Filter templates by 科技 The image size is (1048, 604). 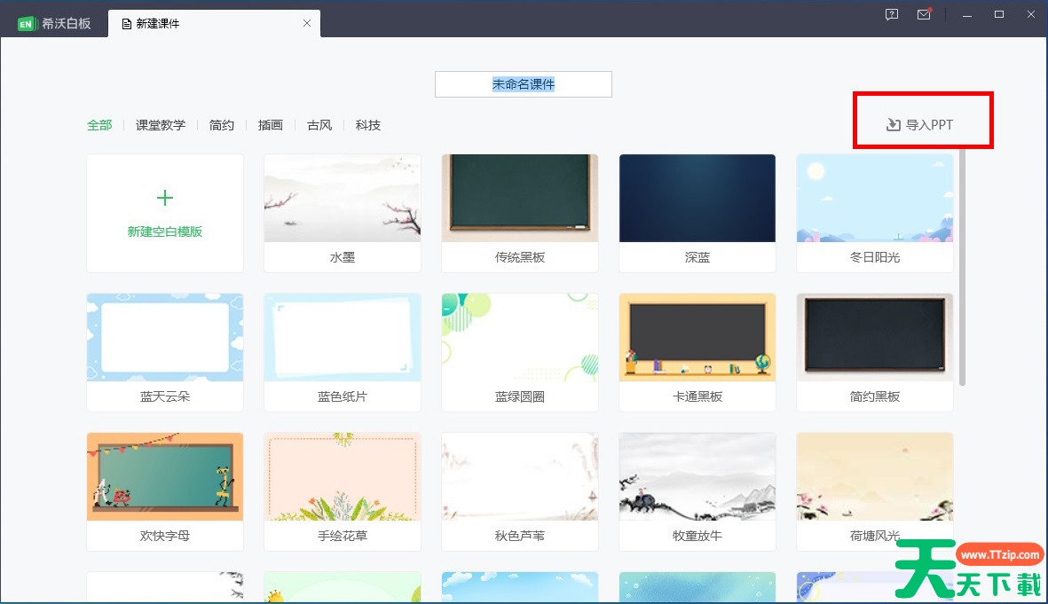(368, 125)
